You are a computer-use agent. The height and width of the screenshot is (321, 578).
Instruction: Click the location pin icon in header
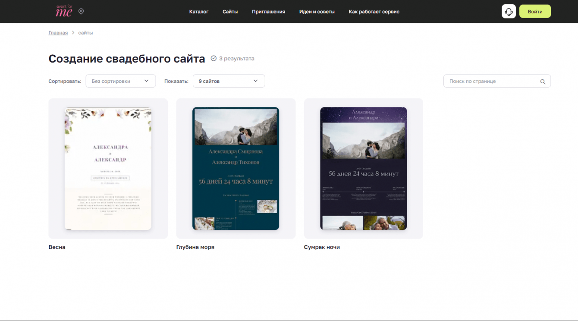(81, 11)
